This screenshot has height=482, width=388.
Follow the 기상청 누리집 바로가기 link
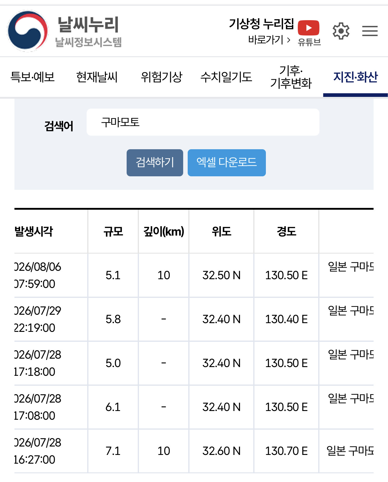click(x=261, y=32)
